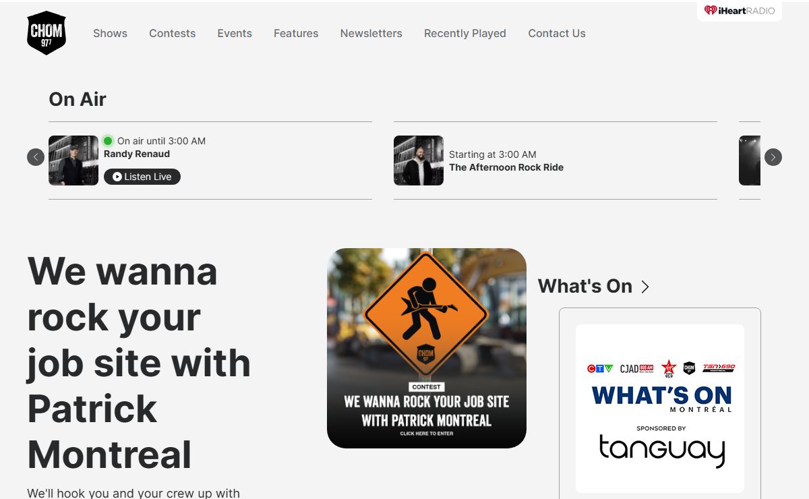Open the Shows menu
The height and width of the screenshot is (499, 809).
(x=110, y=33)
